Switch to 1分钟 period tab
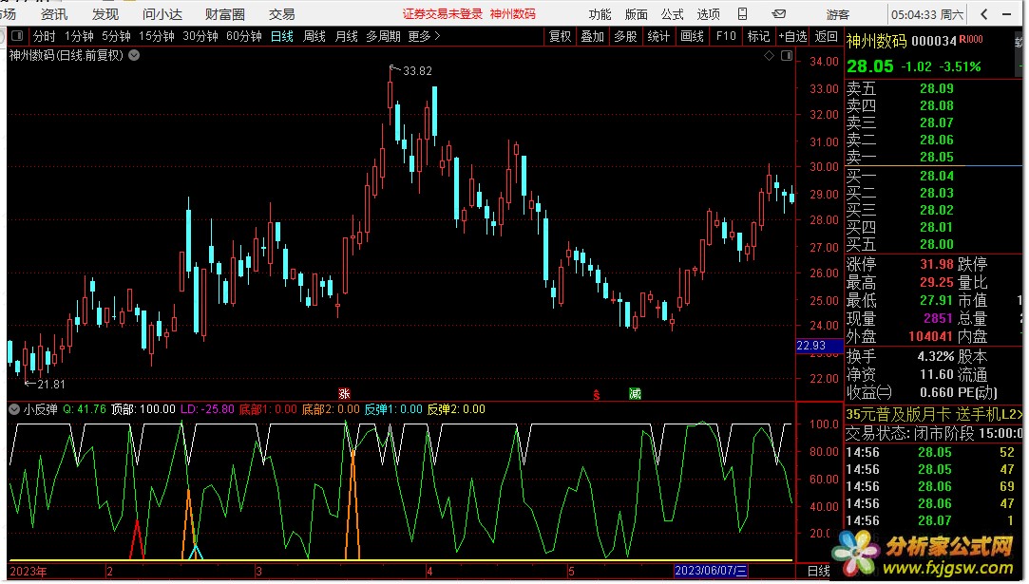The height and width of the screenshot is (584, 1029). [79, 36]
